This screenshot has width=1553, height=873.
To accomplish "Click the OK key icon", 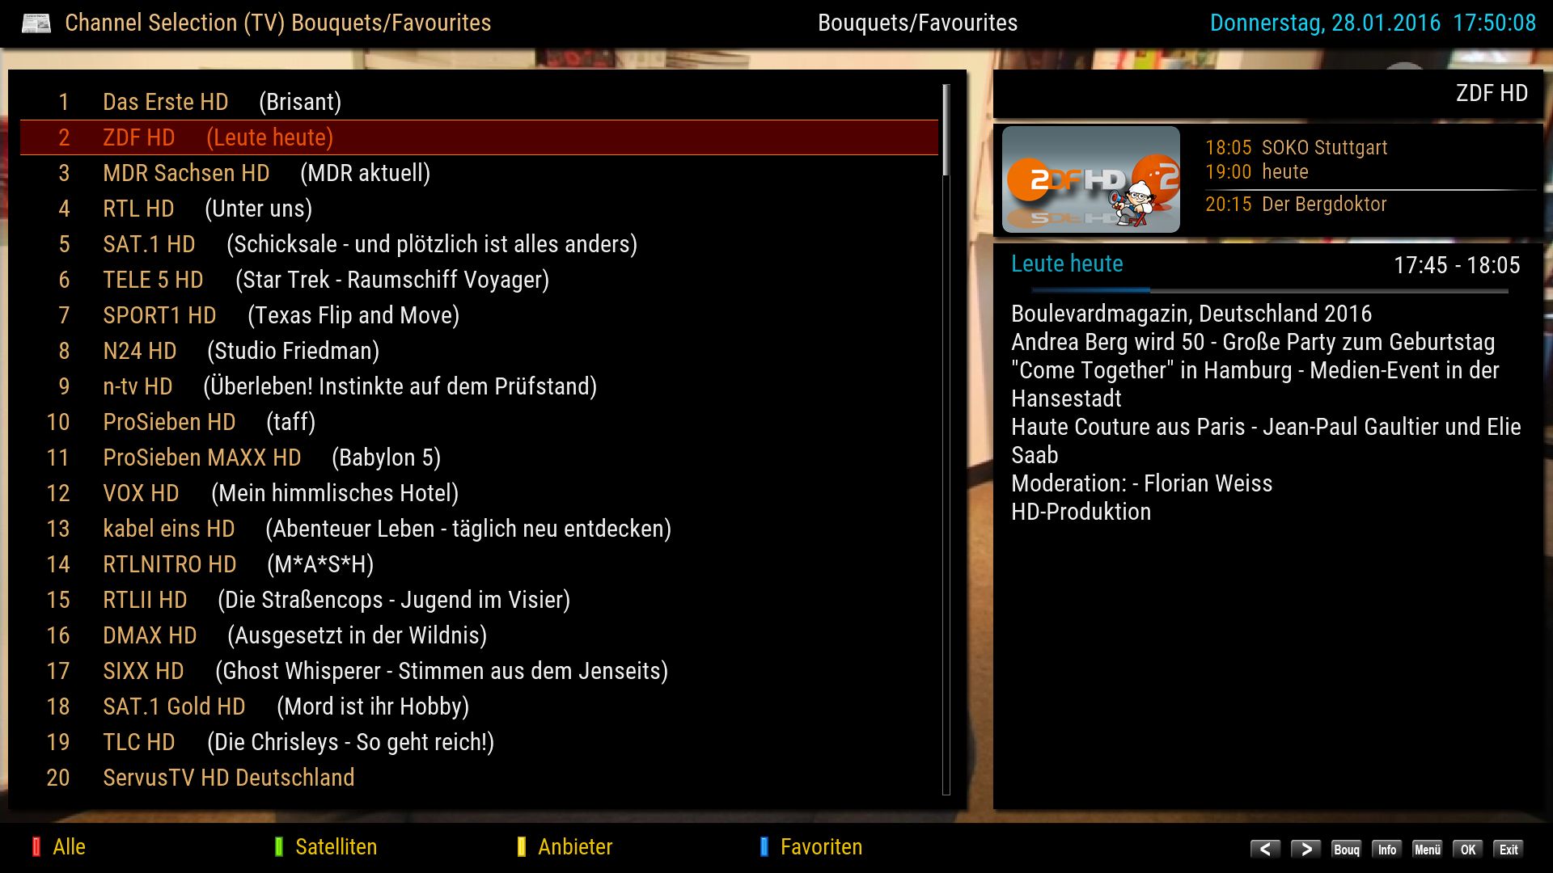I will 1467,849.
